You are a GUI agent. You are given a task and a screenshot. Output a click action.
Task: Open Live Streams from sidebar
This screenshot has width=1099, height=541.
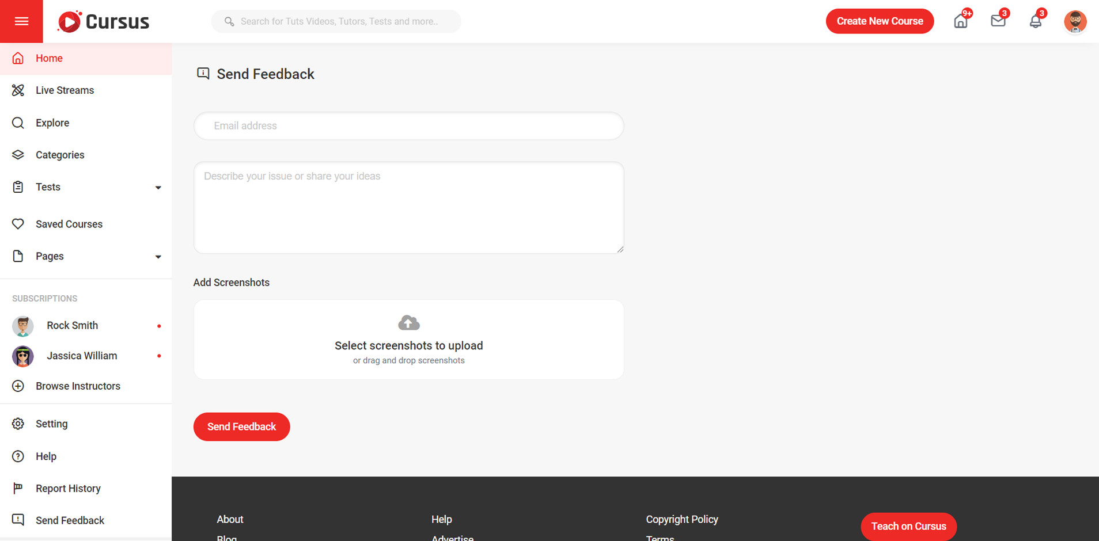(65, 90)
